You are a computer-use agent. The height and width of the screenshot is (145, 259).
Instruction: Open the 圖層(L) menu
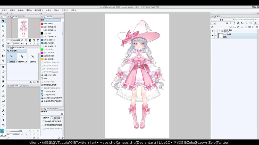click(x=29, y=10)
